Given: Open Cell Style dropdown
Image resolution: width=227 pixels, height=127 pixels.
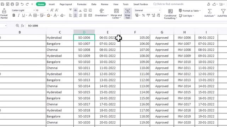Looking at the screenshot, I should (187, 16).
